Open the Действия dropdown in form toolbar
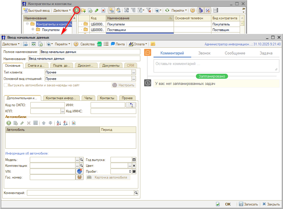 click(x=11, y=44)
